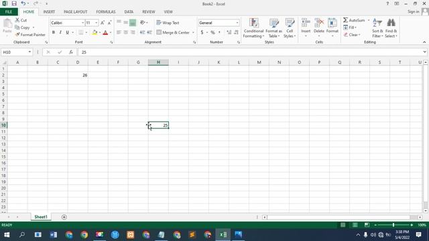Decrease font size with smaller A icon
This screenshot has width=429, height=241.
[109, 23]
